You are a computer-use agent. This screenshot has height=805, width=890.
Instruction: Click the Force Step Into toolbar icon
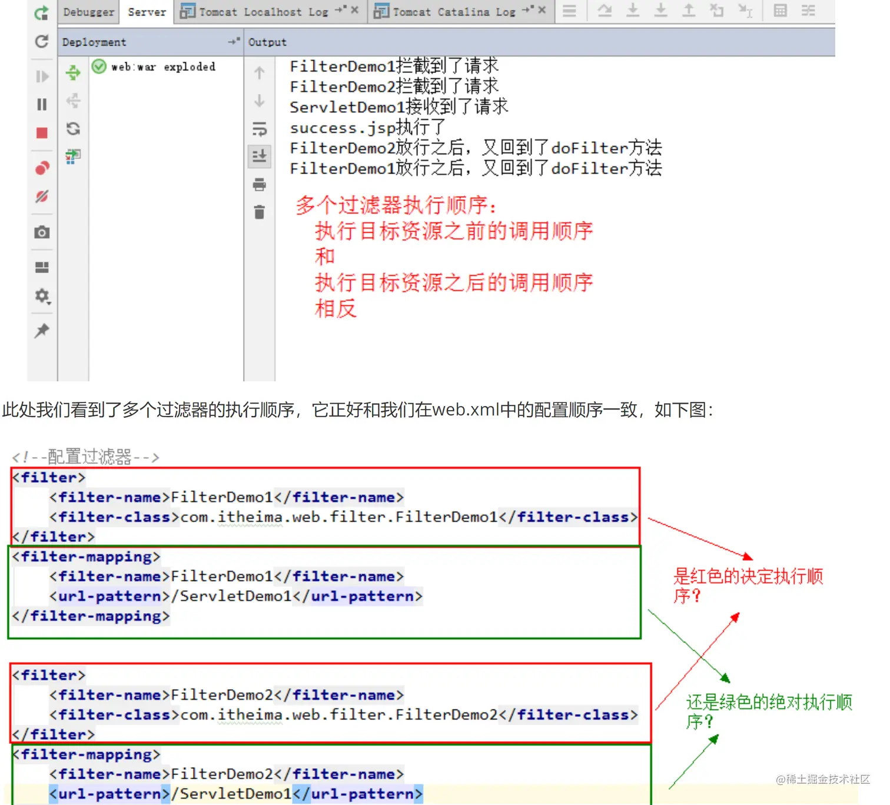[661, 11]
